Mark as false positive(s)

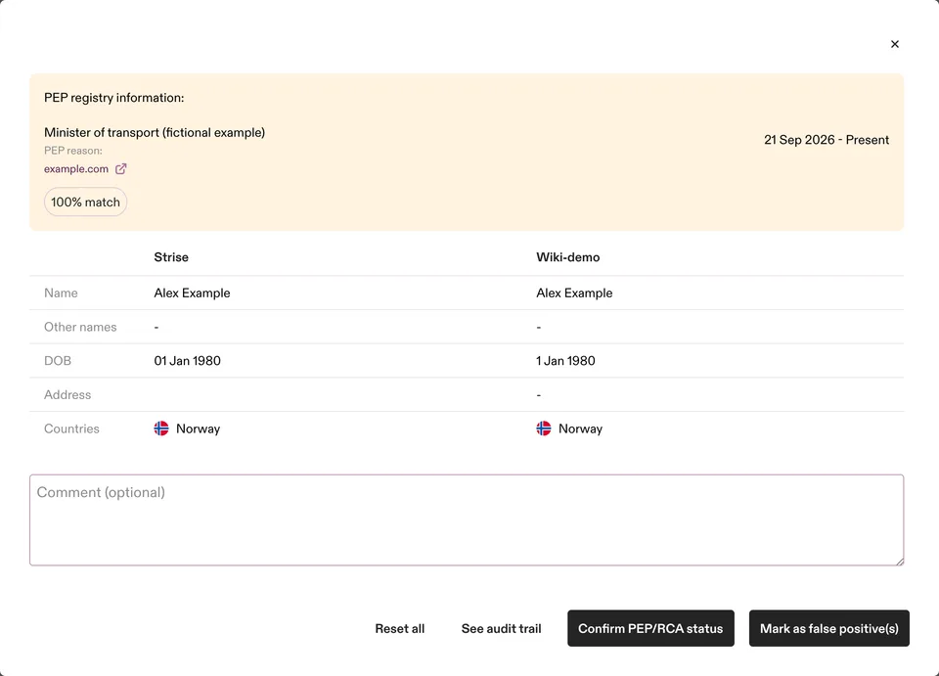pos(828,629)
